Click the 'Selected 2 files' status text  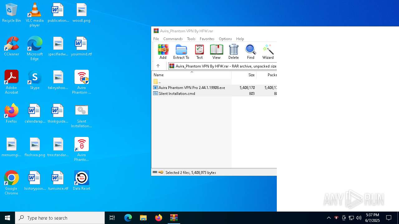point(191,172)
